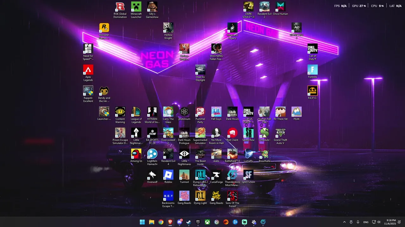Select DARK SOULS III desktop icon
The width and height of the screenshot is (405, 227).
[x=248, y=10]
